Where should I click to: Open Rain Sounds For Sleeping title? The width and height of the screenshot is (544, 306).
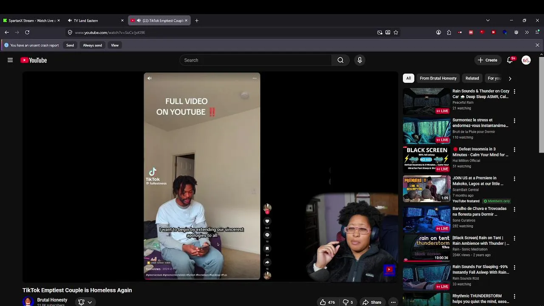point(480,269)
